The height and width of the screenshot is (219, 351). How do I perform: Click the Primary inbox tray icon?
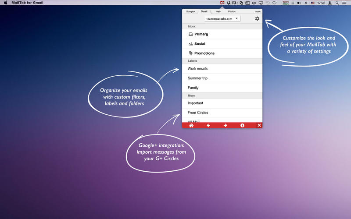click(190, 34)
